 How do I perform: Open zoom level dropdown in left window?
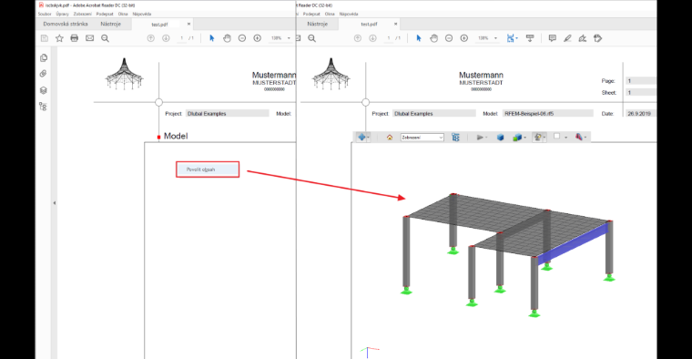point(289,38)
